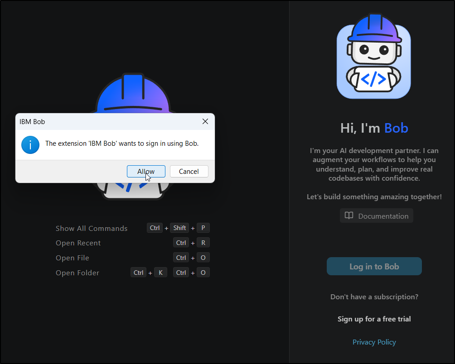
Task: Click 'Let's build something amazing together!' text
Action: tap(374, 197)
